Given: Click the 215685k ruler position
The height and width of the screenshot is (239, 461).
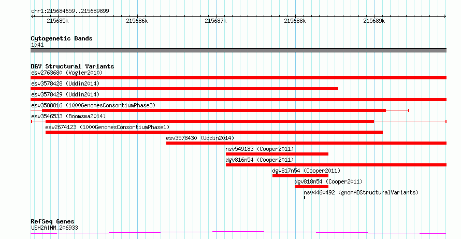Looking at the screenshot, I should click(57, 21).
